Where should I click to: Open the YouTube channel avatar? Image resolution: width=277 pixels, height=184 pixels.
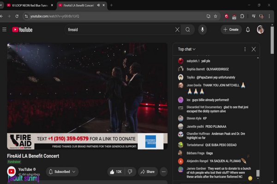(12, 171)
